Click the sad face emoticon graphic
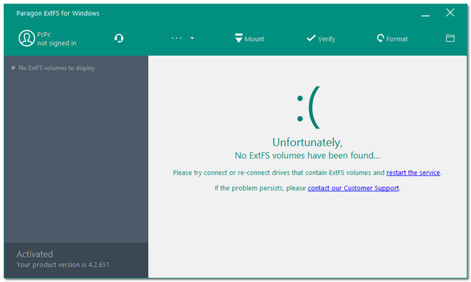The image size is (471, 282). point(308,107)
